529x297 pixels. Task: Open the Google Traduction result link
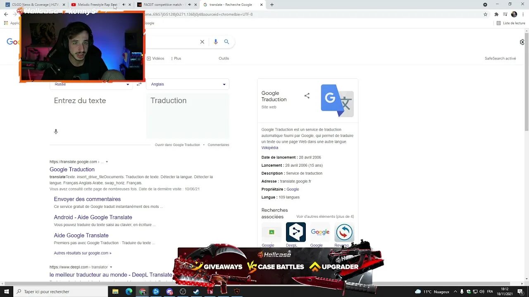pos(72,170)
